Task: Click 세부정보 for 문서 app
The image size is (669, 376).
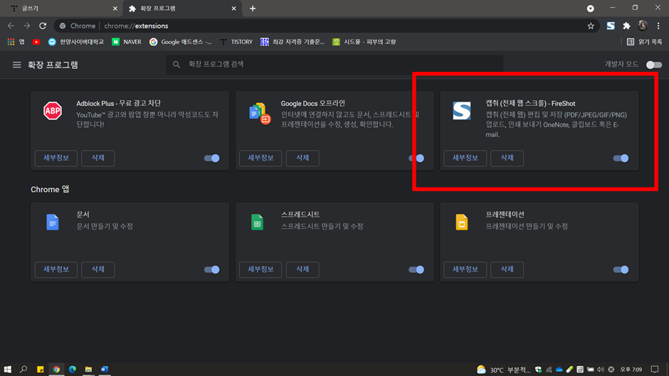Action: click(x=56, y=269)
